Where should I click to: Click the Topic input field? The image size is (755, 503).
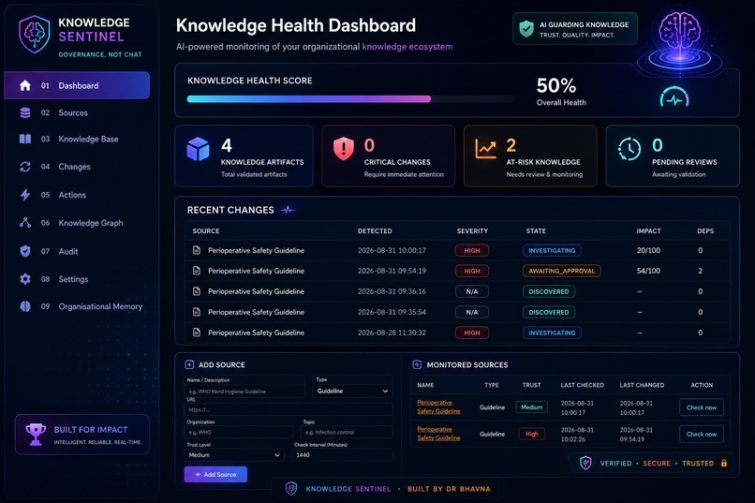click(347, 432)
